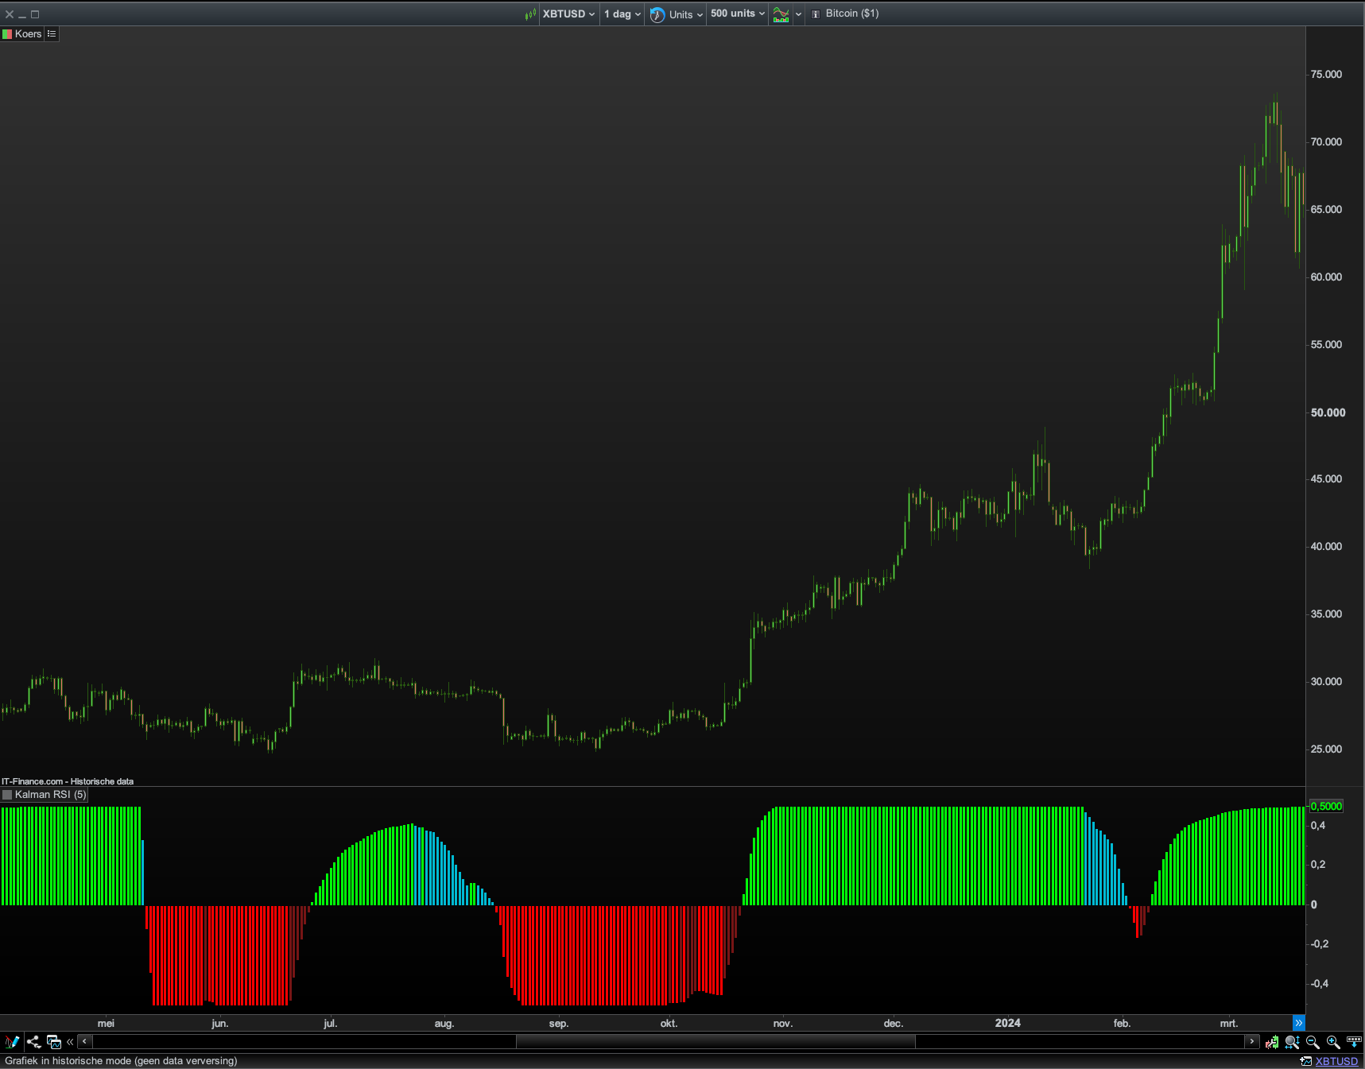Expand the 500 units dropdown
This screenshot has height=1069, width=1365.
tap(738, 14)
